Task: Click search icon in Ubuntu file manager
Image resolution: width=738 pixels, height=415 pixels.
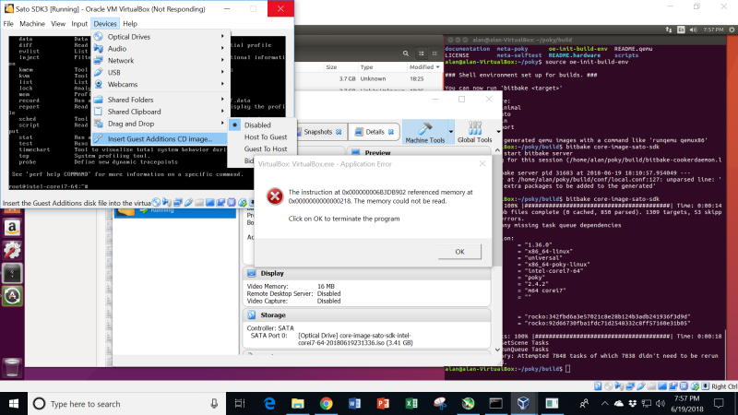Action: click(406, 53)
